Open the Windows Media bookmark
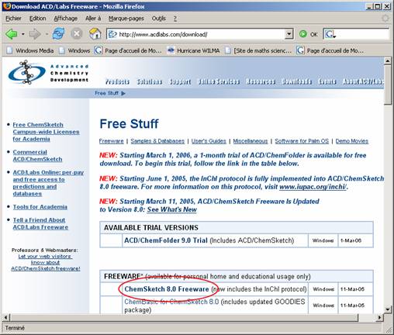 coord(30,50)
